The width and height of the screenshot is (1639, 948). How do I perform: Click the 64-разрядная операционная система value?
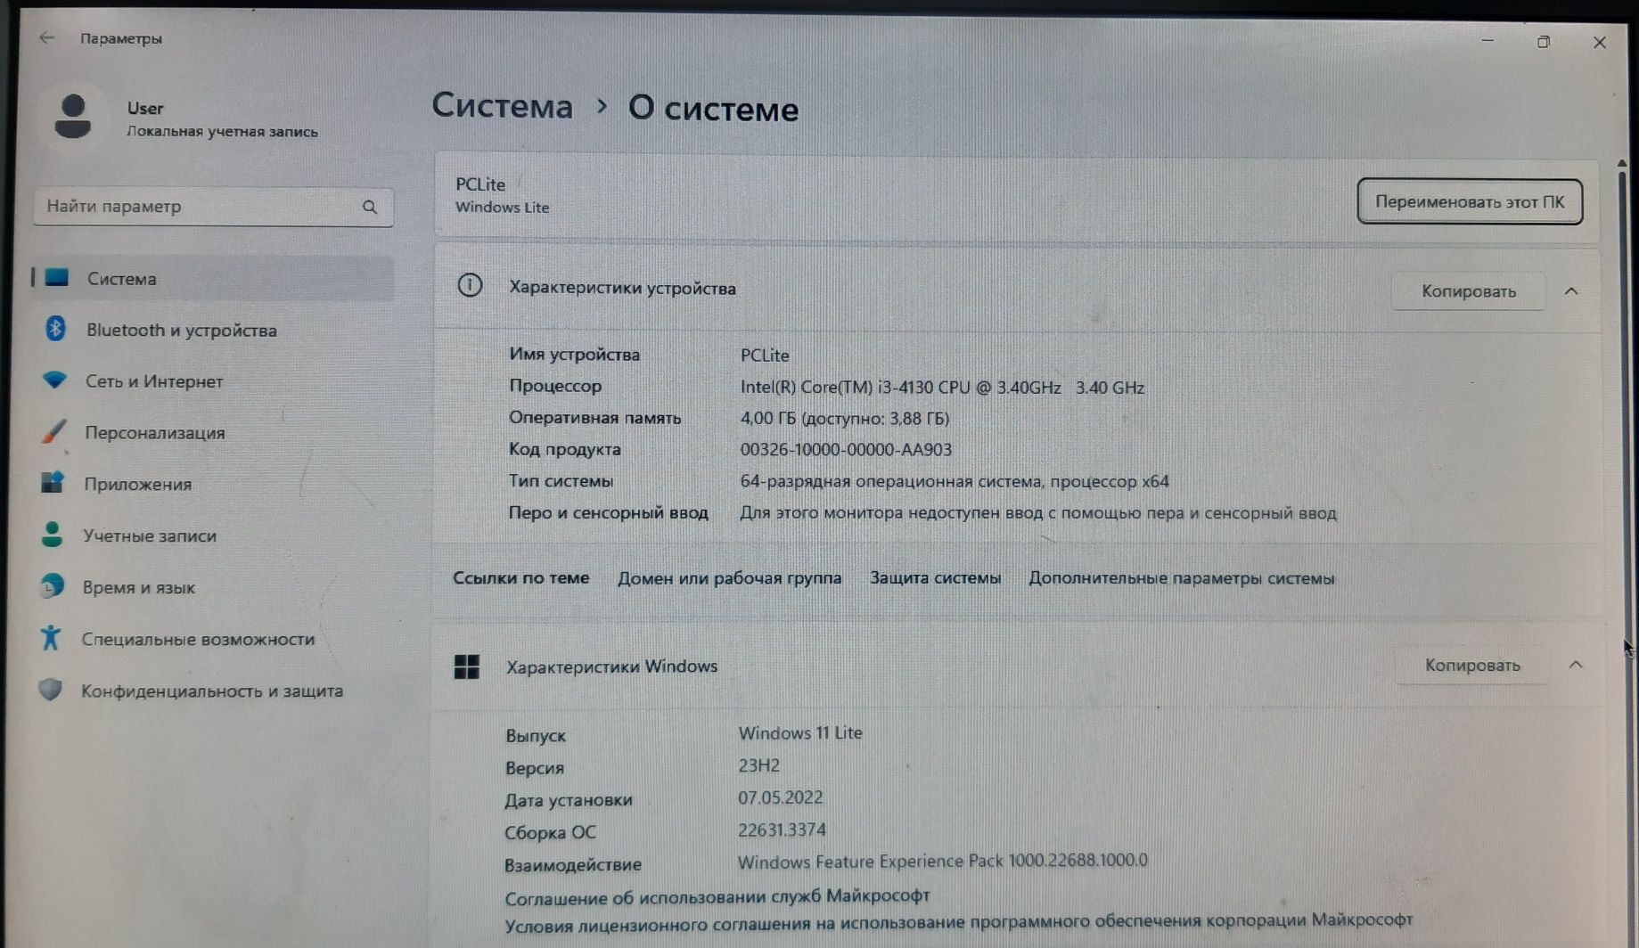pyautogui.click(x=954, y=481)
